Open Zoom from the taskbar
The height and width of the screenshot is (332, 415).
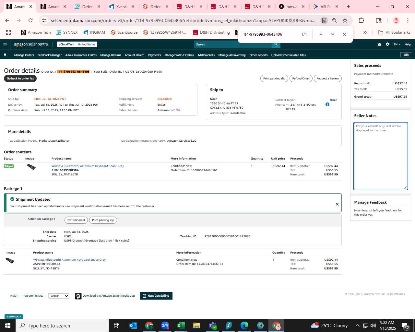point(165,326)
